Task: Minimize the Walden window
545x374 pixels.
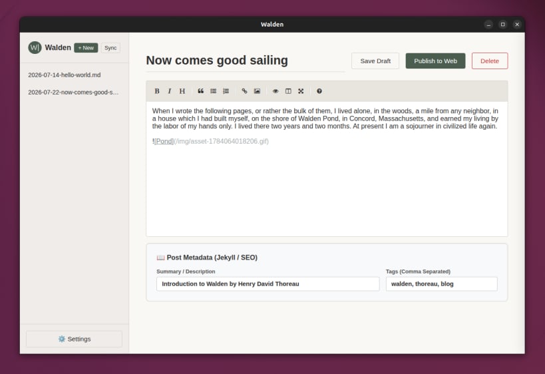Action: tap(488, 25)
